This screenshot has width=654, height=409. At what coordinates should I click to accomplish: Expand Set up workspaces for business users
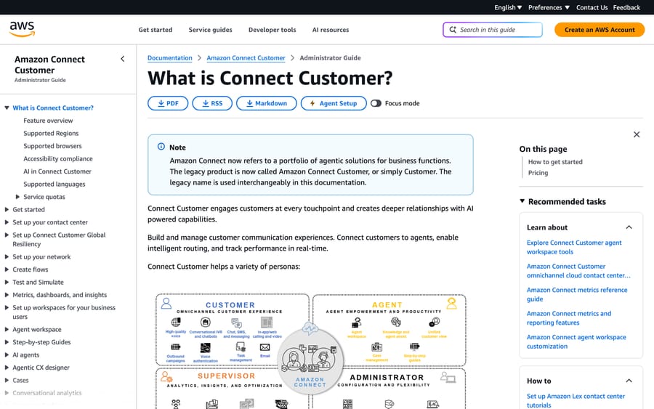[x=7, y=307]
